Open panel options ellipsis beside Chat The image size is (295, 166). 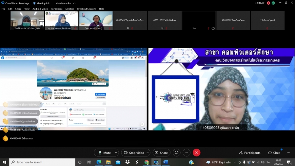pyautogui.click(x=288, y=153)
